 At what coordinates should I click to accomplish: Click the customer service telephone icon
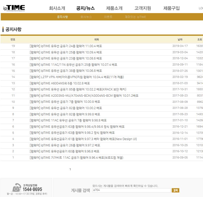click(x=17, y=187)
